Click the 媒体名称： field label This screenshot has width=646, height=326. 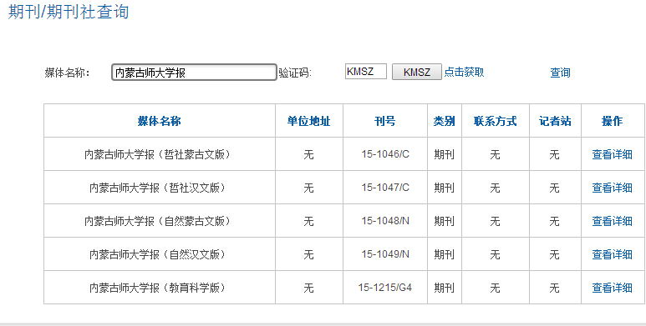(67, 73)
